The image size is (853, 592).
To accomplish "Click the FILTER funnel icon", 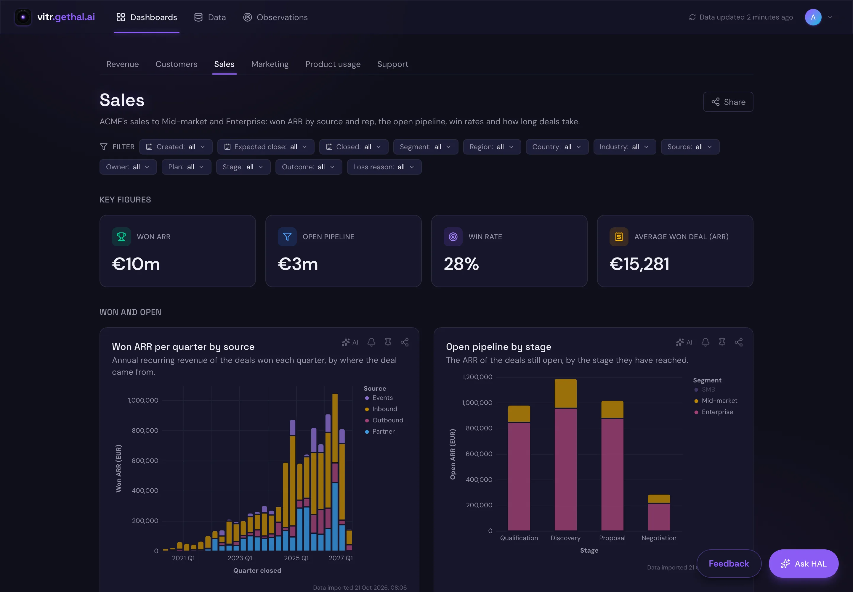I will 104,147.
